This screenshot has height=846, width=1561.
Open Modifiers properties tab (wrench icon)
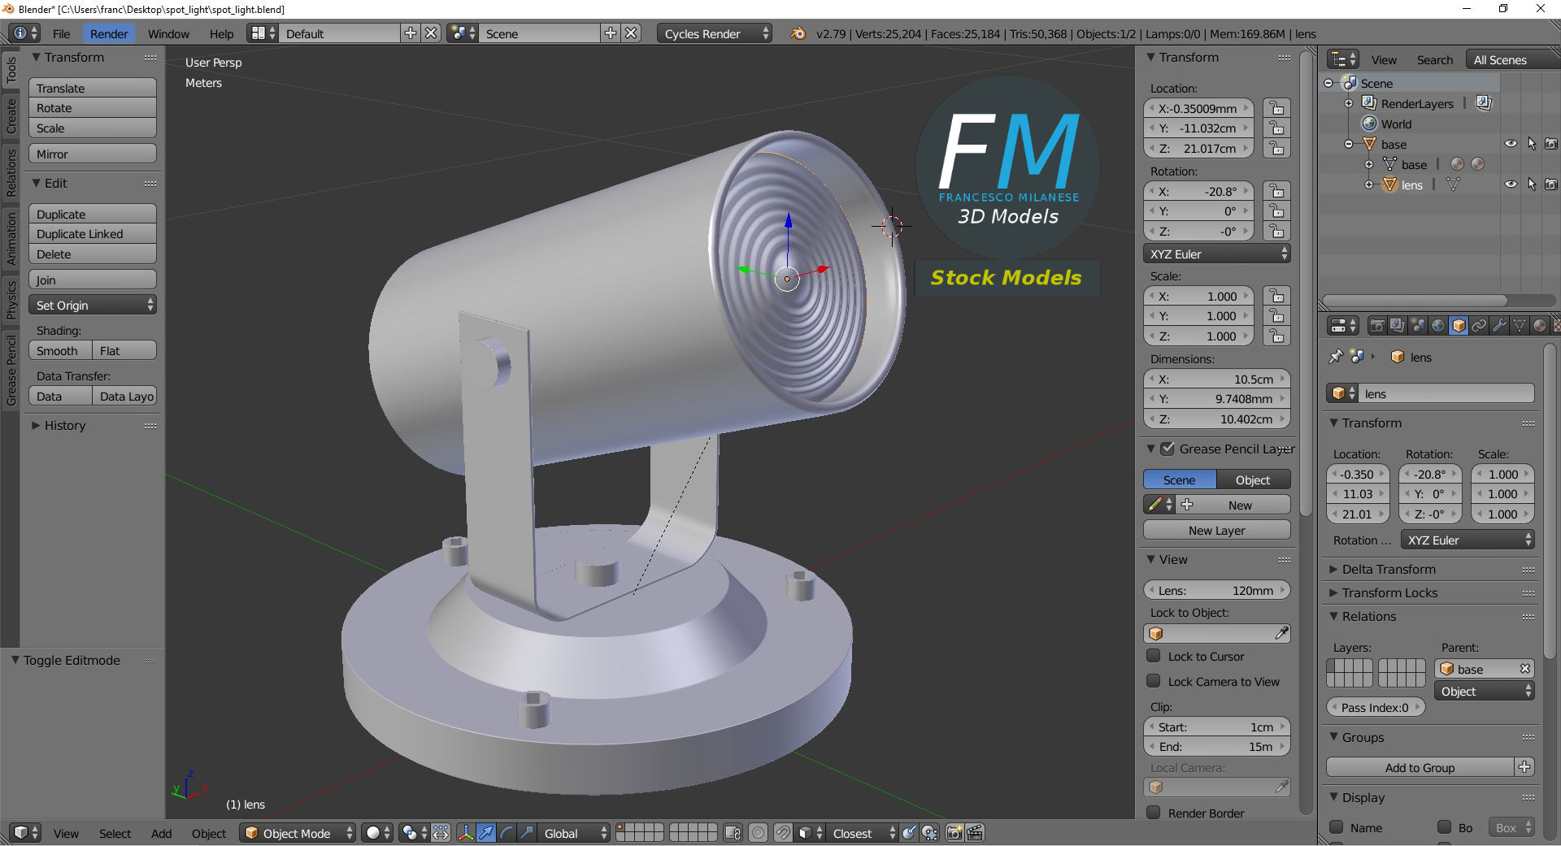tap(1499, 326)
